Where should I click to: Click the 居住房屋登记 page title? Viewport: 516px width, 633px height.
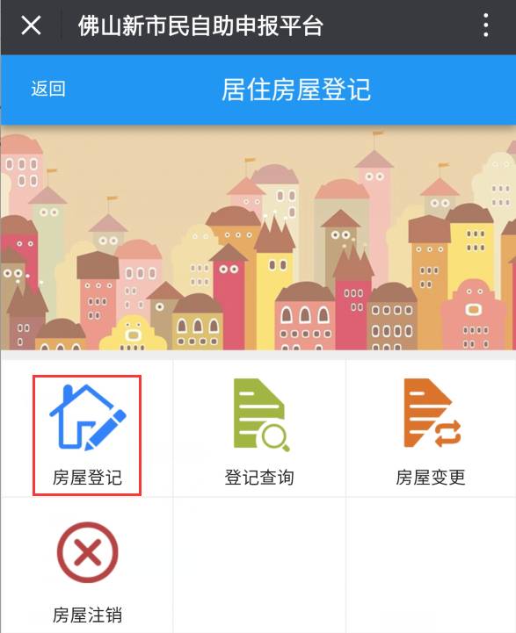click(296, 90)
